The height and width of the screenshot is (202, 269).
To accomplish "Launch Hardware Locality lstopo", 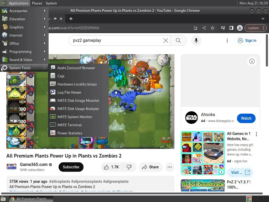I will pos(78,84).
